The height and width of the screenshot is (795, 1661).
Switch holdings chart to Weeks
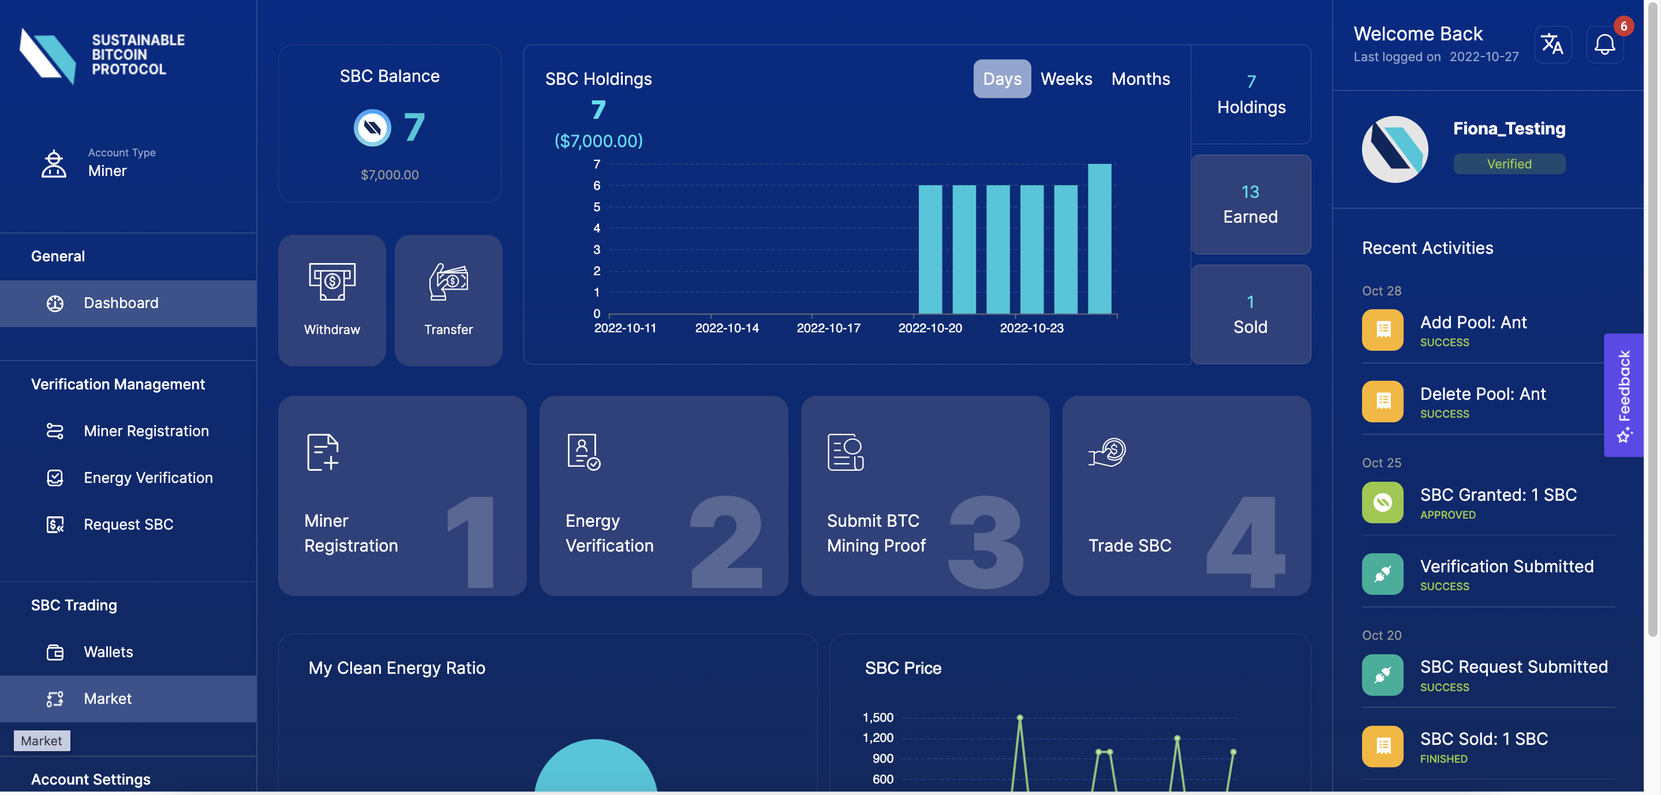pyautogui.click(x=1066, y=78)
